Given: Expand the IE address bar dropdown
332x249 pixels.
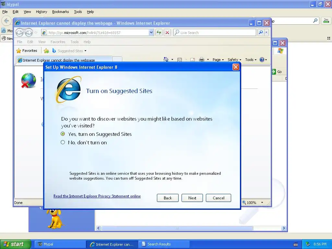Looking at the screenshot, I should click(151, 33).
